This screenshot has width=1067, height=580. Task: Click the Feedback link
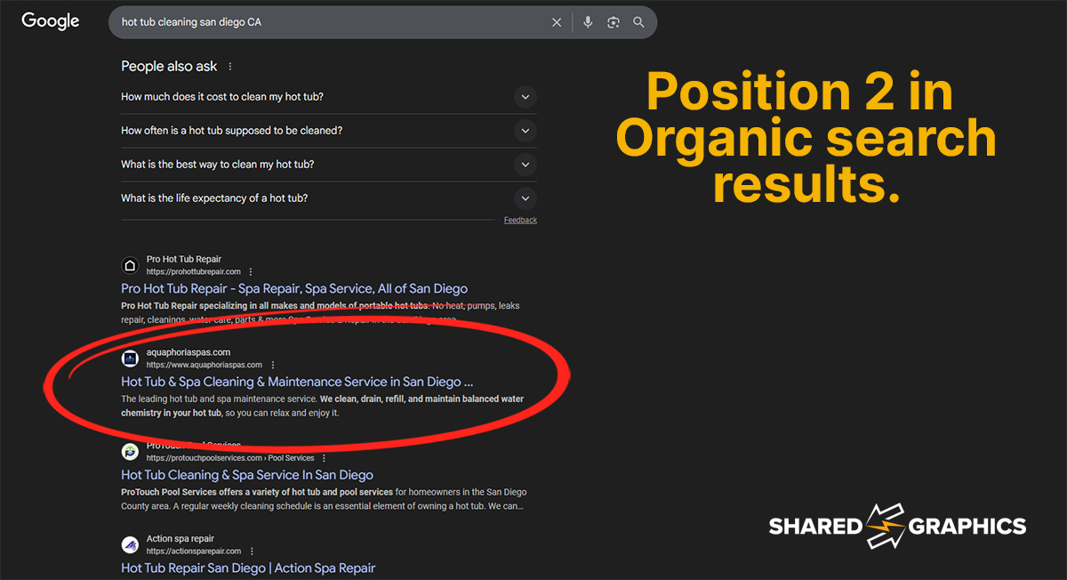pyautogui.click(x=520, y=220)
